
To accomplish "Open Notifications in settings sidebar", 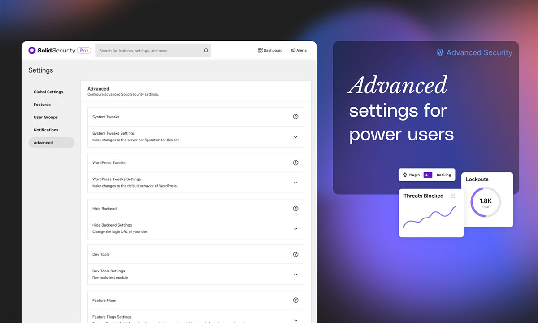I will (46, 130).
